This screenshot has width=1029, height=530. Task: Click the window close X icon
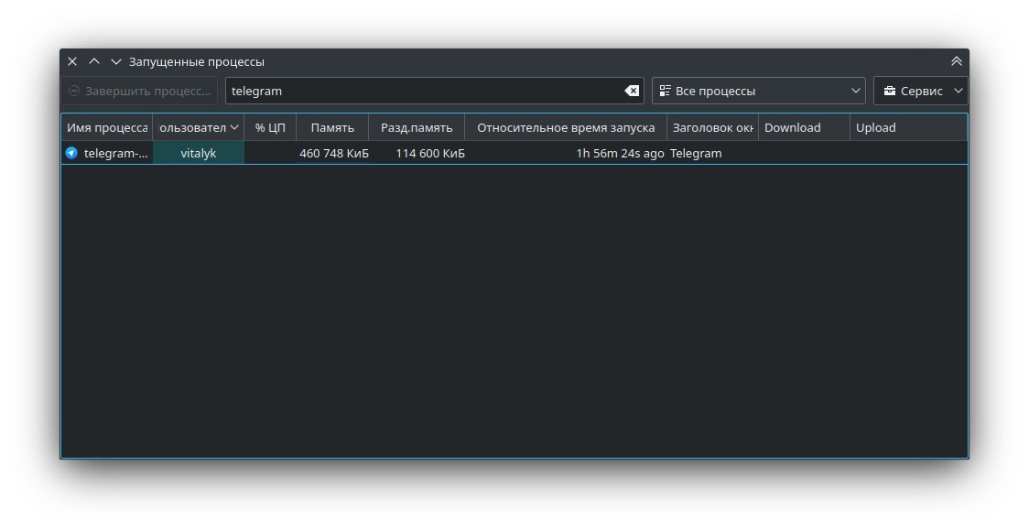(x=72, y=61)
